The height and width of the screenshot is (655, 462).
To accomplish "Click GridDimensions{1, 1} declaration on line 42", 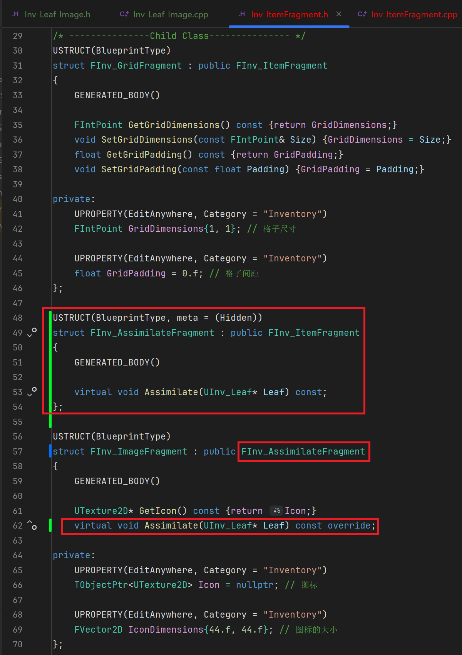I will [x=182, y=229].
